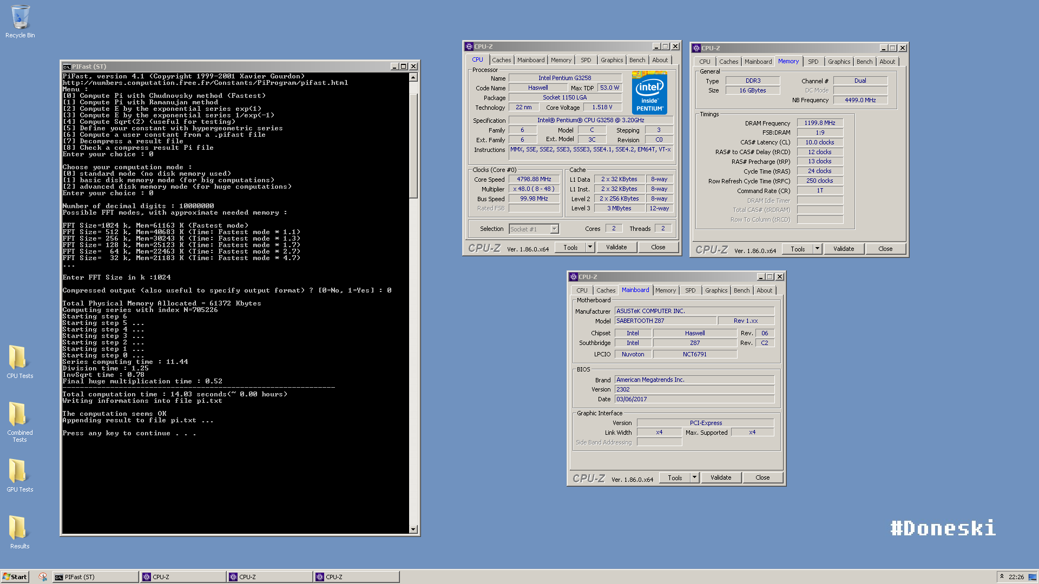Expand the Socket #1 selection combo box
The height and width of the screenshot is (584, 1039).
click(554, 229)
